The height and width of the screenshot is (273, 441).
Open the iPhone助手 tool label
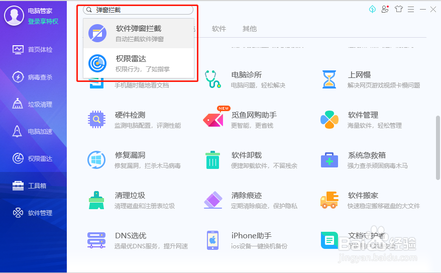coord(252,236)
